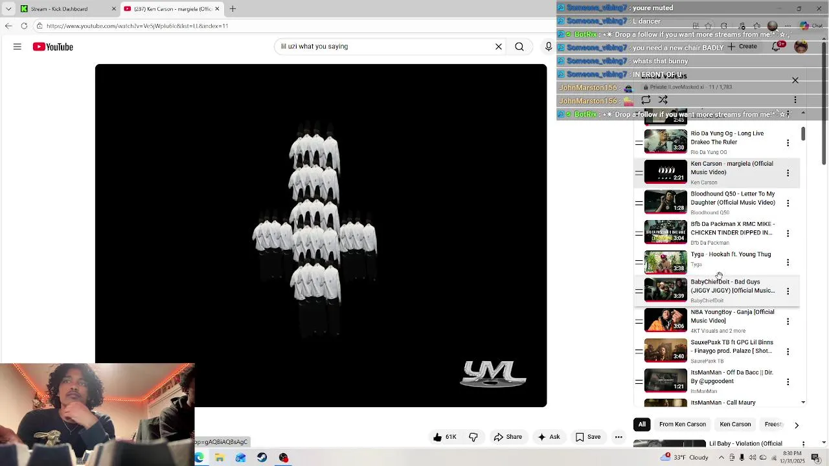
Task: Open options for Bfb Da Packman video
Action: pos(788,234)
